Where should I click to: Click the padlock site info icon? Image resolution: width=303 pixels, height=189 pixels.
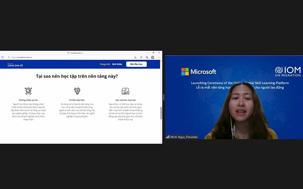pos(9,57)
